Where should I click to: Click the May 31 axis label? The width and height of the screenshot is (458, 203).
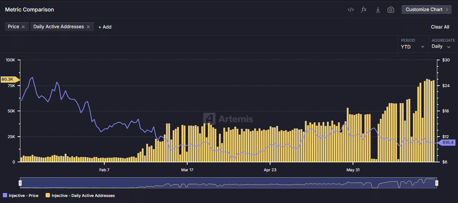pos(353,170)
